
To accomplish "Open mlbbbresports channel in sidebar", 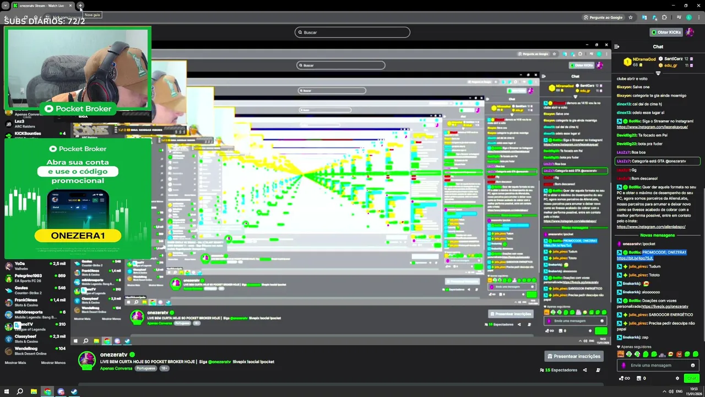I will point(35,314).
